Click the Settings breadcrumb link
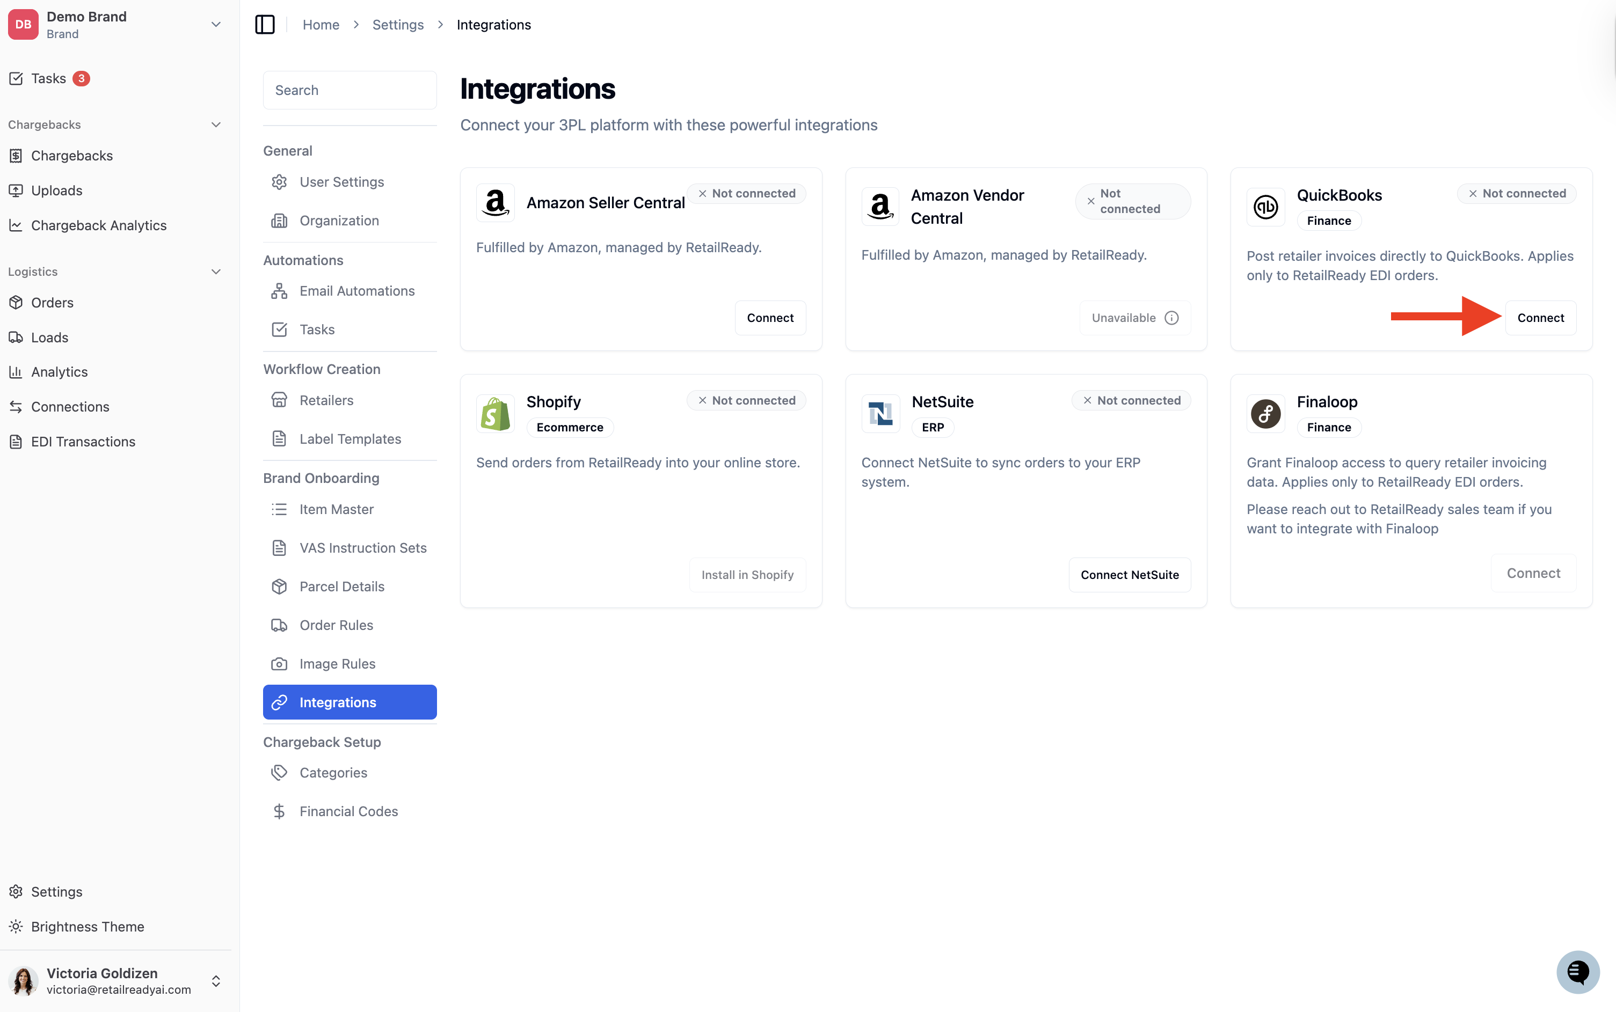The width and height of the screenshot is (1616, 1012). click(398, 25)
